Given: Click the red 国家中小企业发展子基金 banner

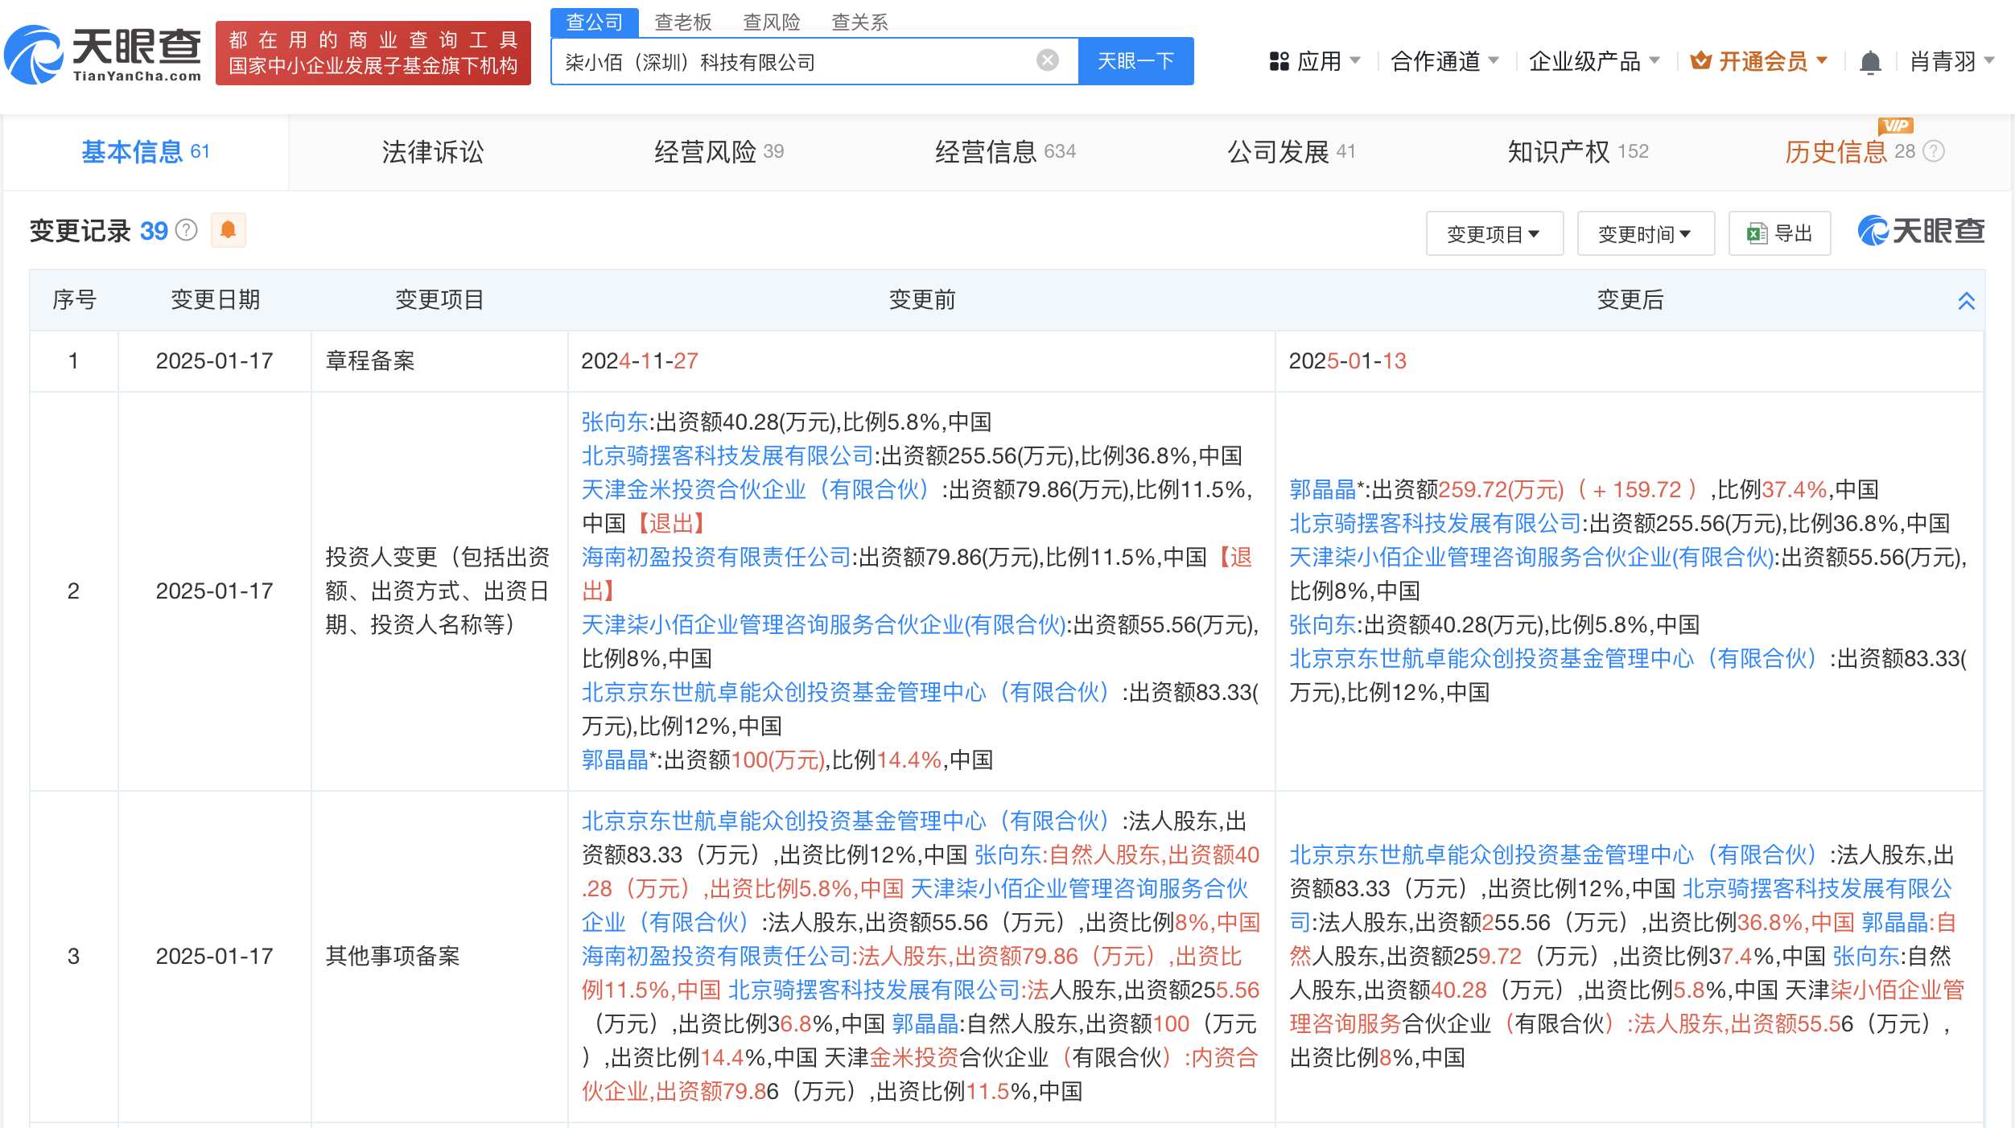Looking at the screenshot, I should pyautogui.click(x=373, y=53).
